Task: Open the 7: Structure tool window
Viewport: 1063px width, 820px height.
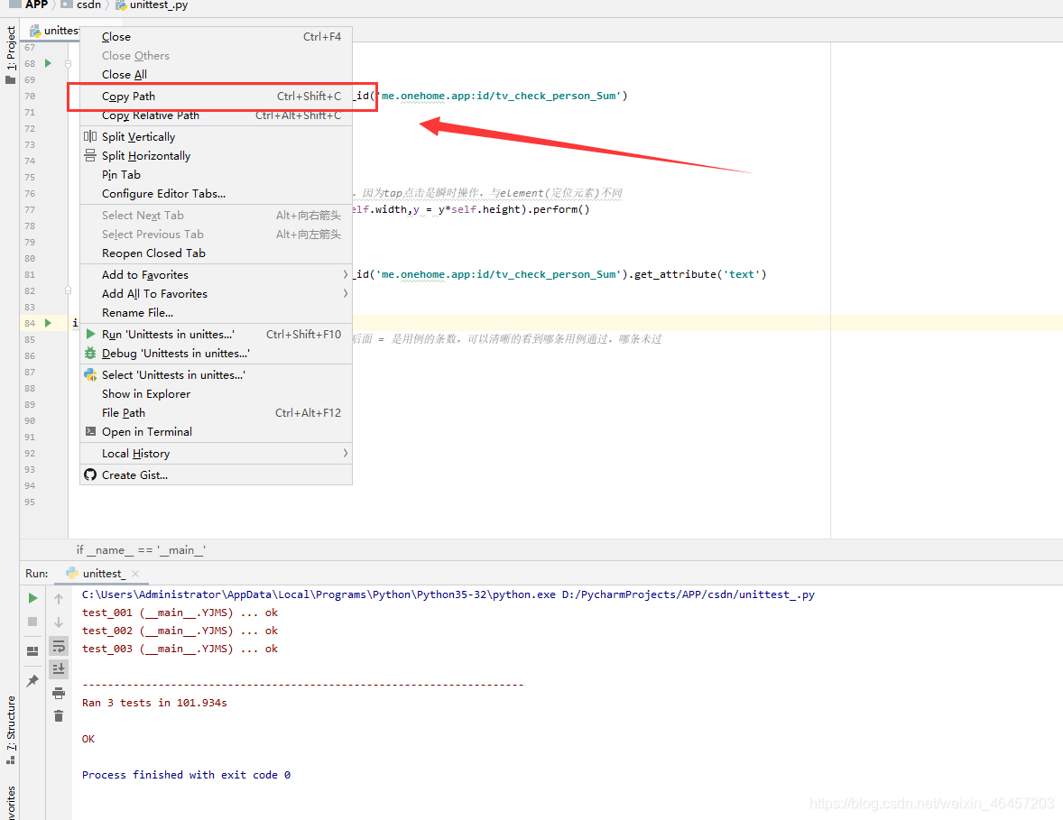Action: (x=10, y=731)
